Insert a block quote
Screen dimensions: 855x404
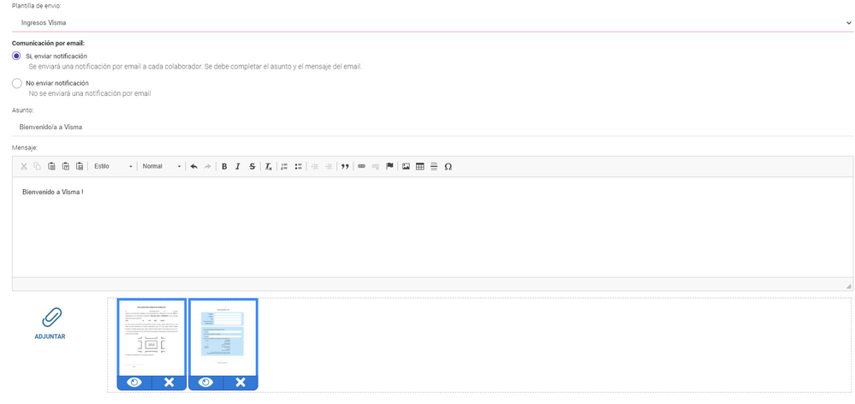click(x=345, y=167)
